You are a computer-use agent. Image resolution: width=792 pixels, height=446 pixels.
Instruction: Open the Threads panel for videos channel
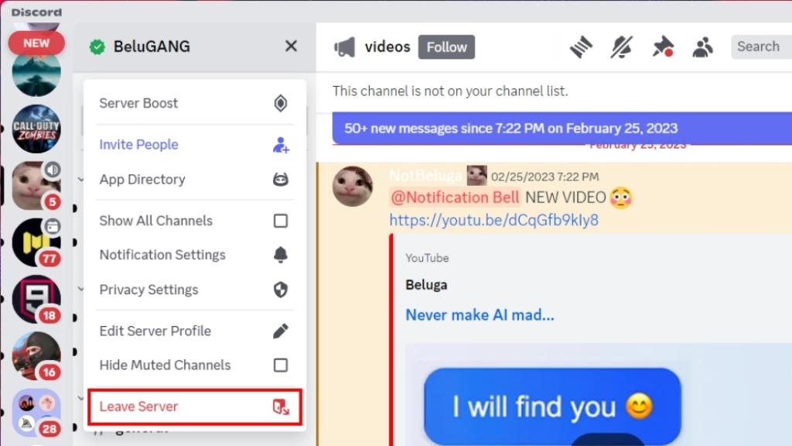point(581,46)
